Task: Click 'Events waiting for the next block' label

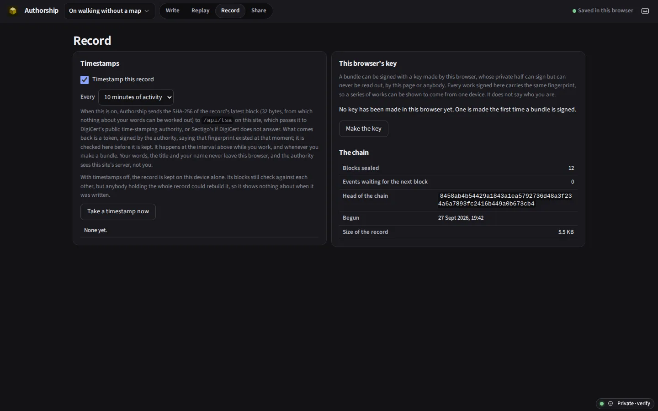Action: [x=385, y=182]
